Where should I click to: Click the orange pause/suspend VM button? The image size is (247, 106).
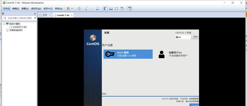(x=68, y=8)
